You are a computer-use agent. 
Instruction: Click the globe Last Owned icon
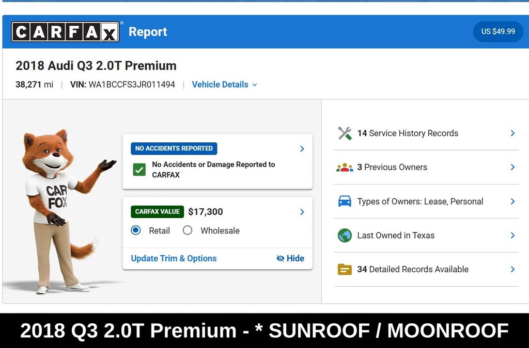(x=345, y=235)
